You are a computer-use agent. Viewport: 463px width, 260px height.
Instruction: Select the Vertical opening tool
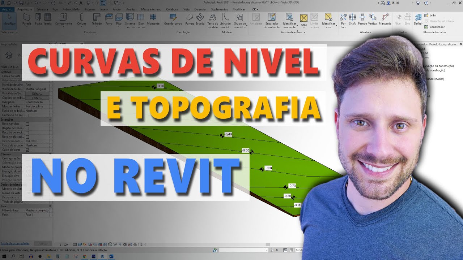pyautogui.click(x=373, y=20)
